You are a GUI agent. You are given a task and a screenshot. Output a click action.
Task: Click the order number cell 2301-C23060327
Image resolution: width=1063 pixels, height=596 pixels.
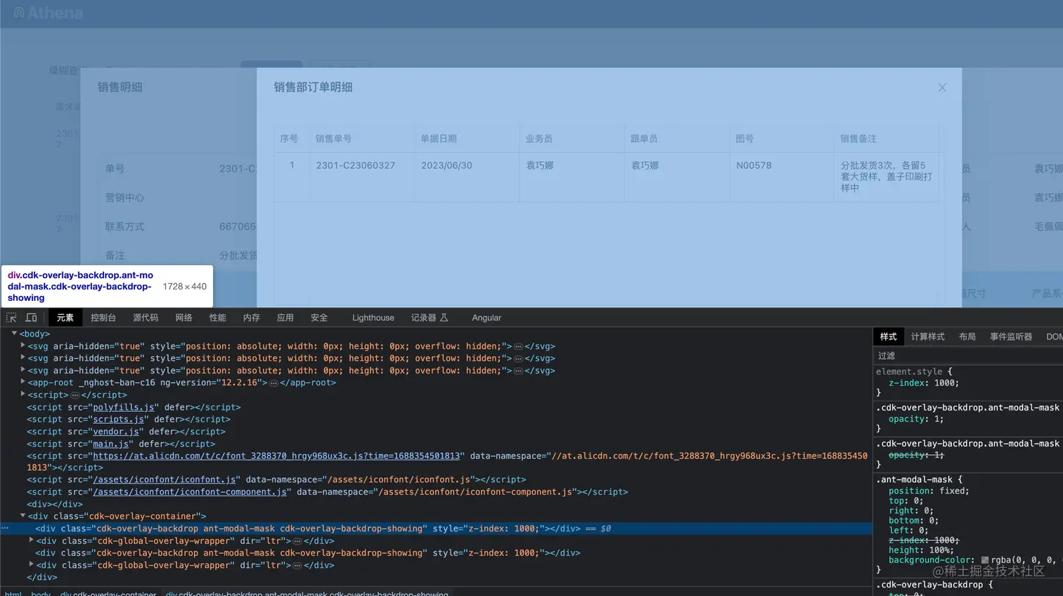pos(356,165)
